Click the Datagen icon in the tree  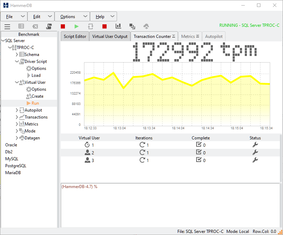[x=22, y=138]
